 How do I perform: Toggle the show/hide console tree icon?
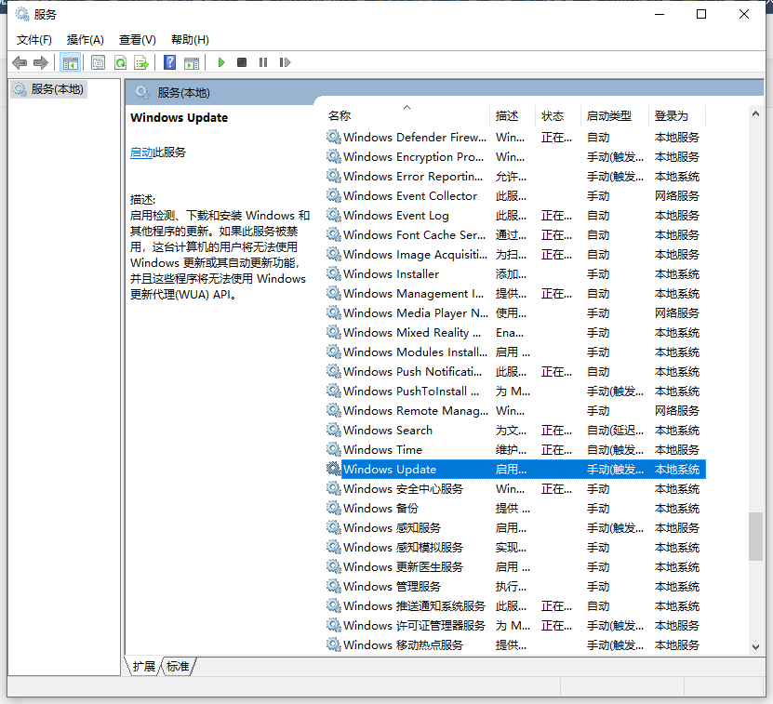coord(70,62)
